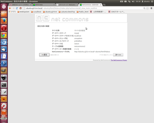Open Lubuntu-DeskTop bookmark folder

point(67,12)
